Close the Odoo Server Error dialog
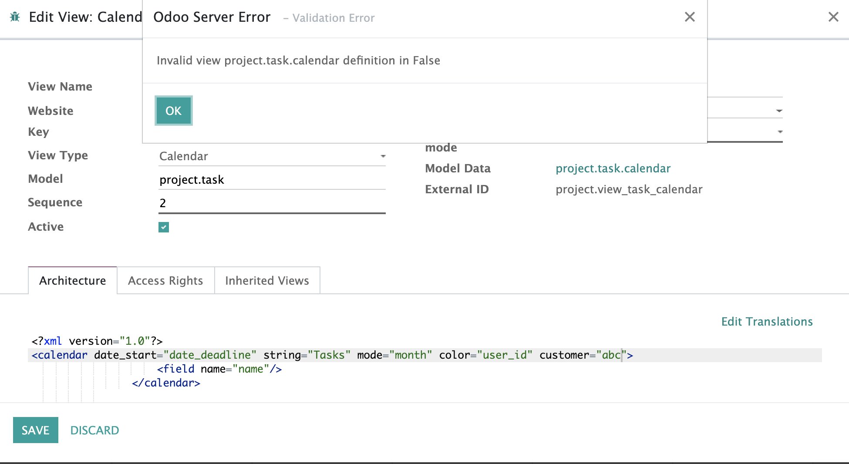849x464 pixels. 690,17
